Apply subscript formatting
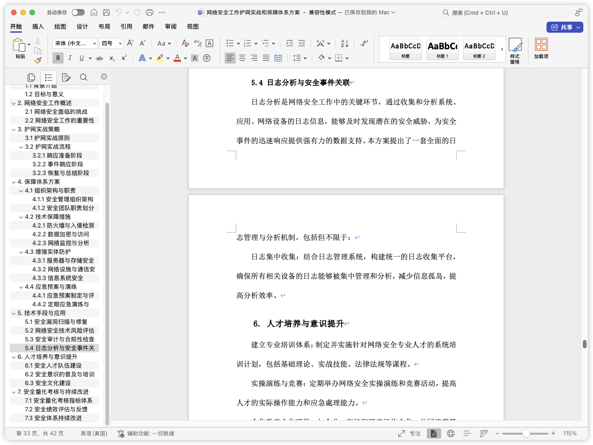593x445 pixels. tap(111, 58)
